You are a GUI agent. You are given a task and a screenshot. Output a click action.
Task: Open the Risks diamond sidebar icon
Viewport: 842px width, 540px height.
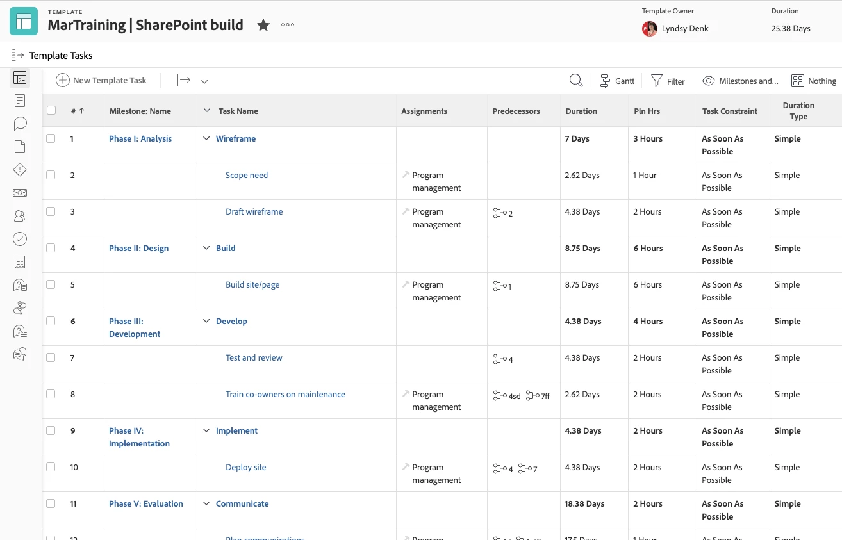(x=20, y=170)
